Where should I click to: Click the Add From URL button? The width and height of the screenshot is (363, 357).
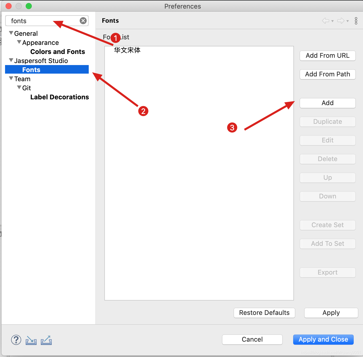click(327, 56)
